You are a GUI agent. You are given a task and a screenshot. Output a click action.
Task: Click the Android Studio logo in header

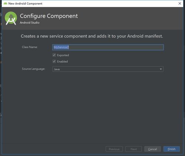point(11,18)
